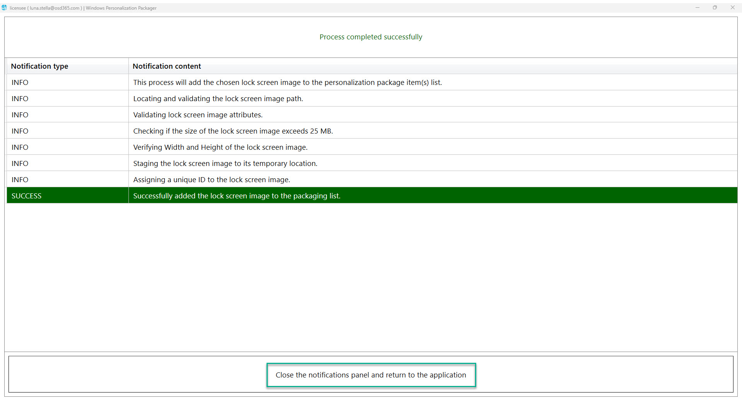
Task: Click the Windows Personalization Packager app icon
Action: (4, 7)
